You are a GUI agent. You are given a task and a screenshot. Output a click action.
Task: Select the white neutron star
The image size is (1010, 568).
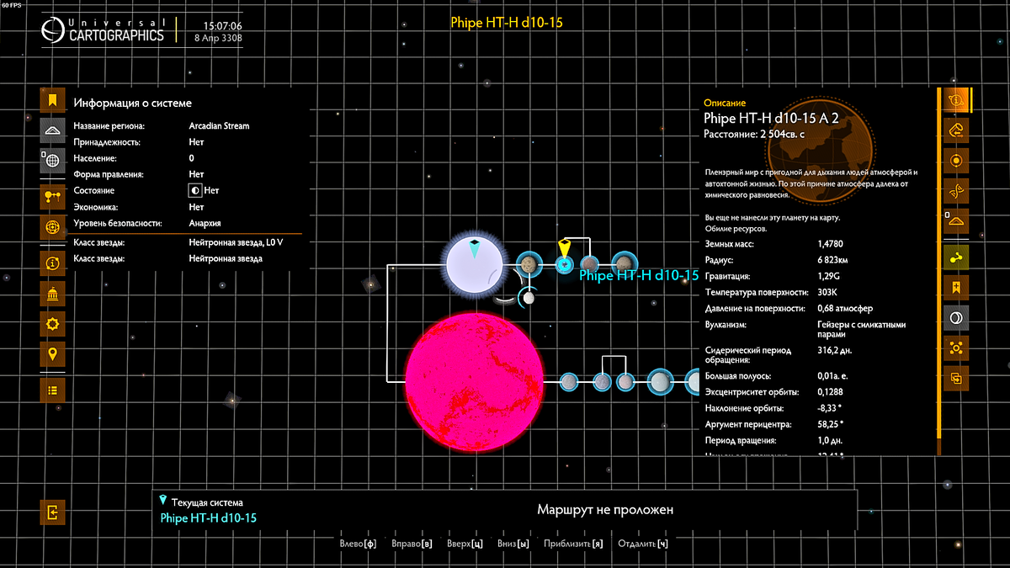coord(474,265)
